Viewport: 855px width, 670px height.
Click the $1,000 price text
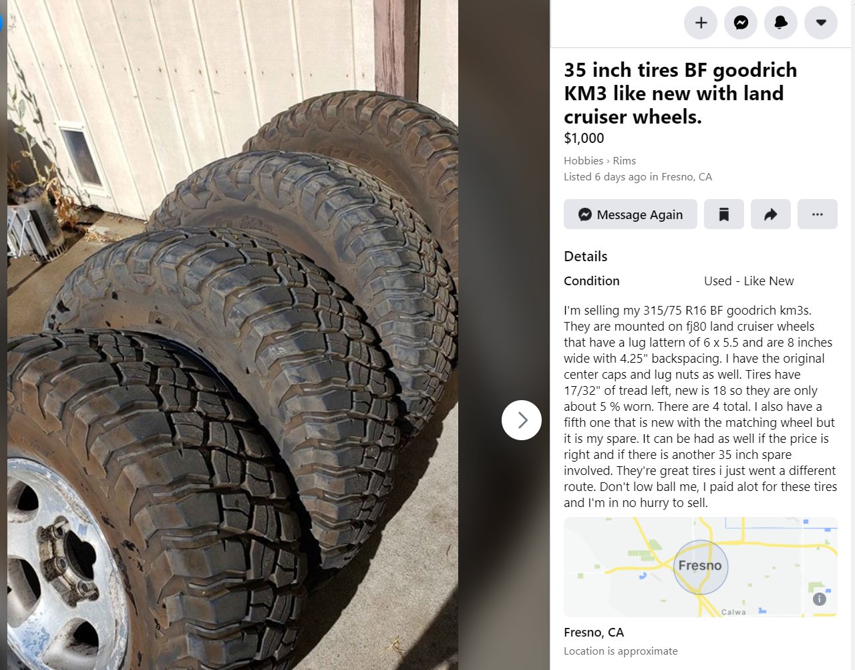click(584, 138)
